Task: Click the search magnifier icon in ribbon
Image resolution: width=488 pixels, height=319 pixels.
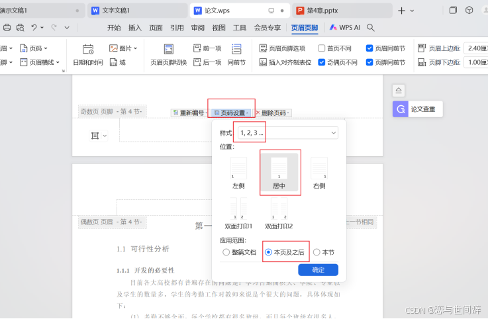Action: point(370,28)
